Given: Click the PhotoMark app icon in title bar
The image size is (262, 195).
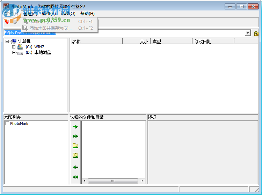Looking at the screenshot, I should tap(6, 6).
